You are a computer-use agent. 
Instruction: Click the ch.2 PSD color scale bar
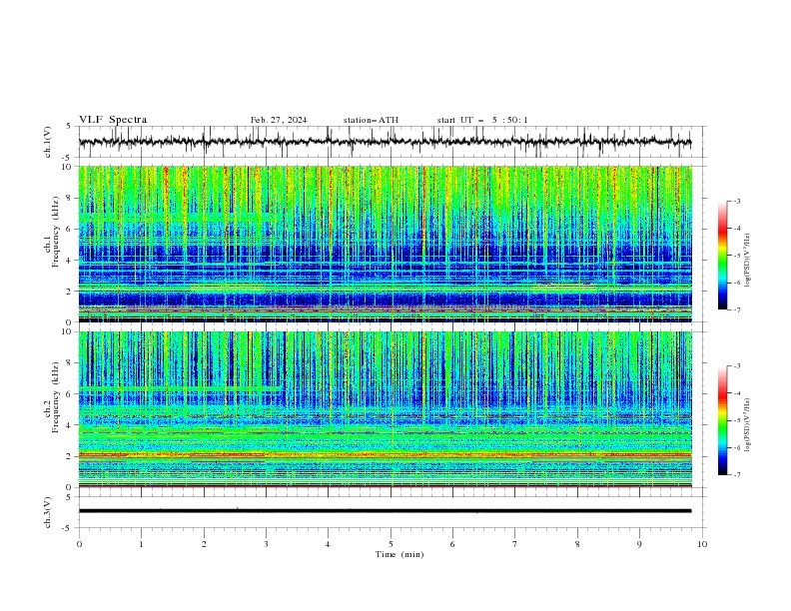click(x=722, y=420)
